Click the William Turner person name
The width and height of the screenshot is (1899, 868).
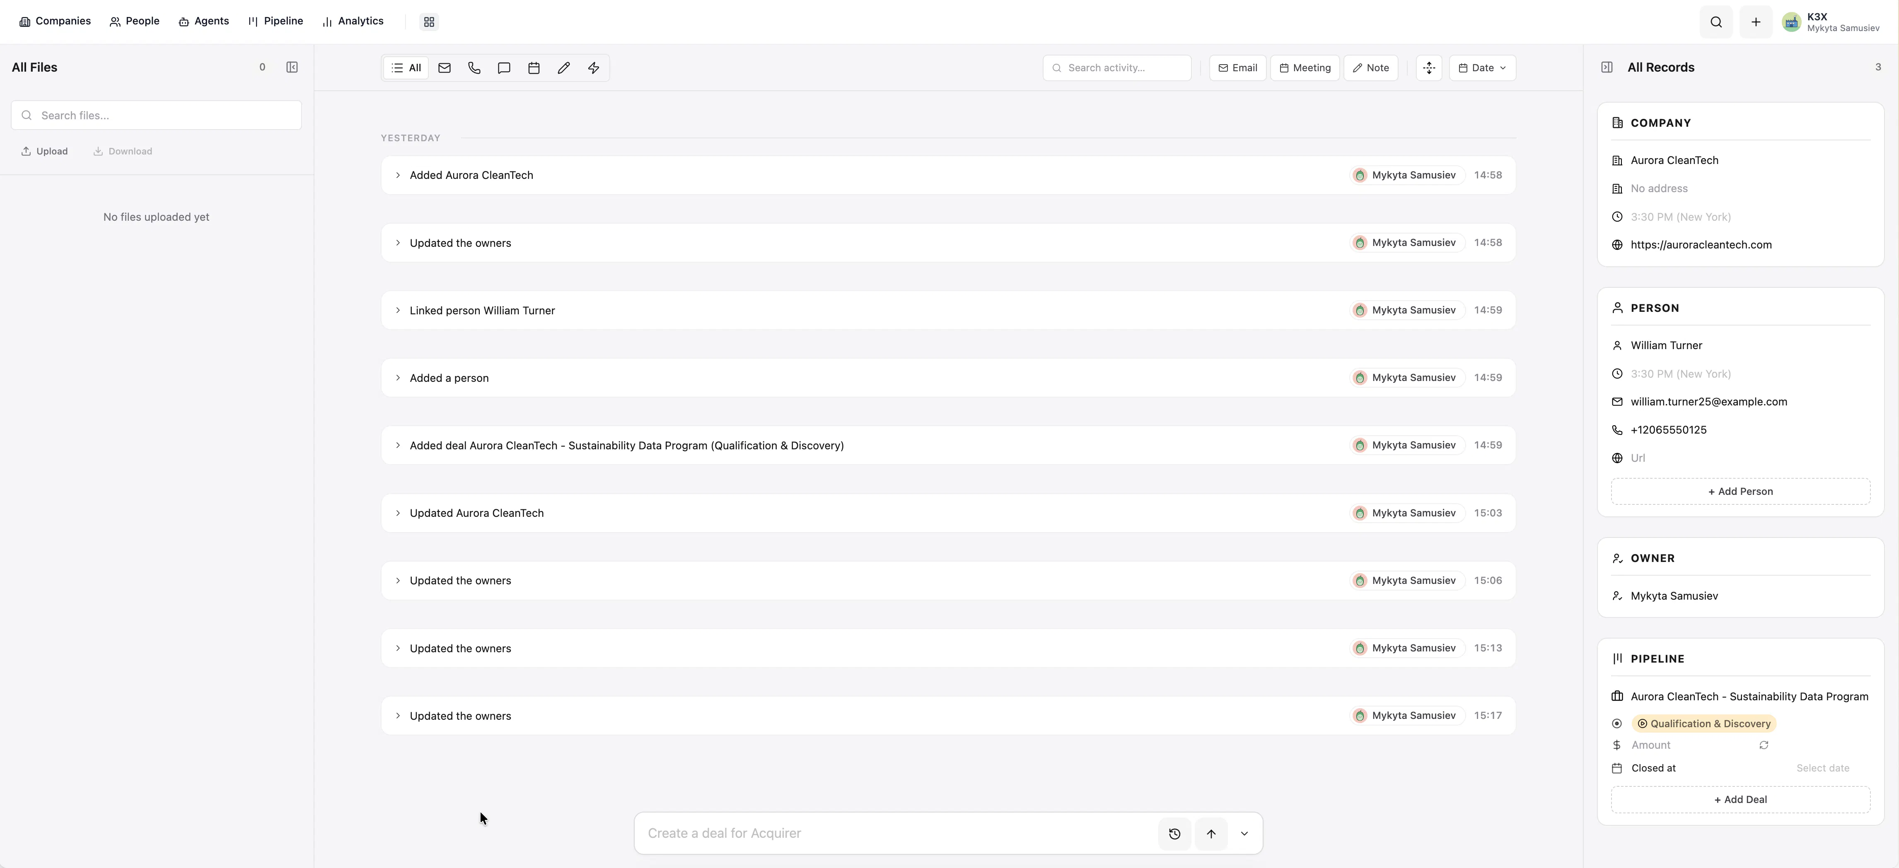1666,345
